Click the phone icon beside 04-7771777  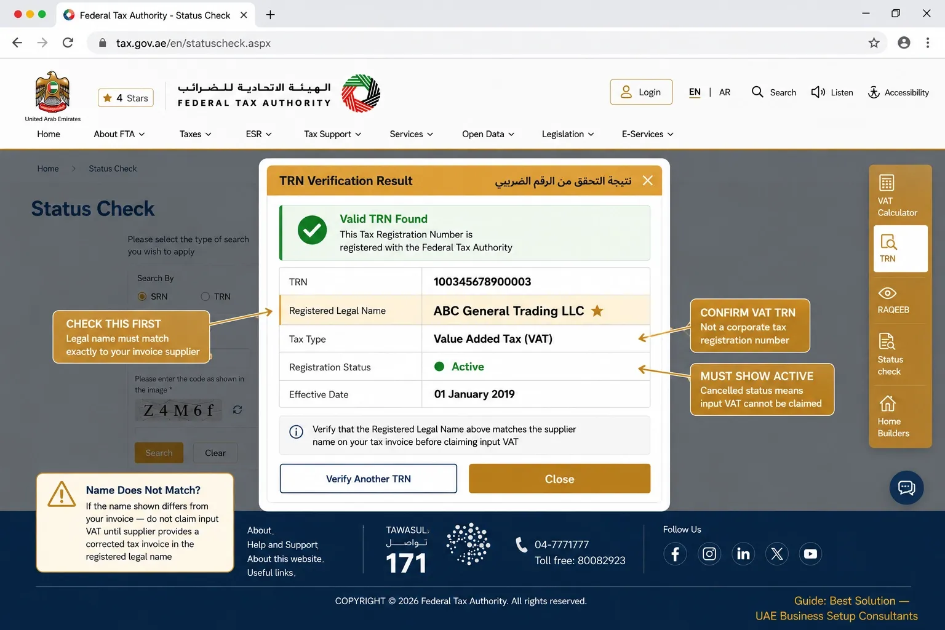pos(521,545)
